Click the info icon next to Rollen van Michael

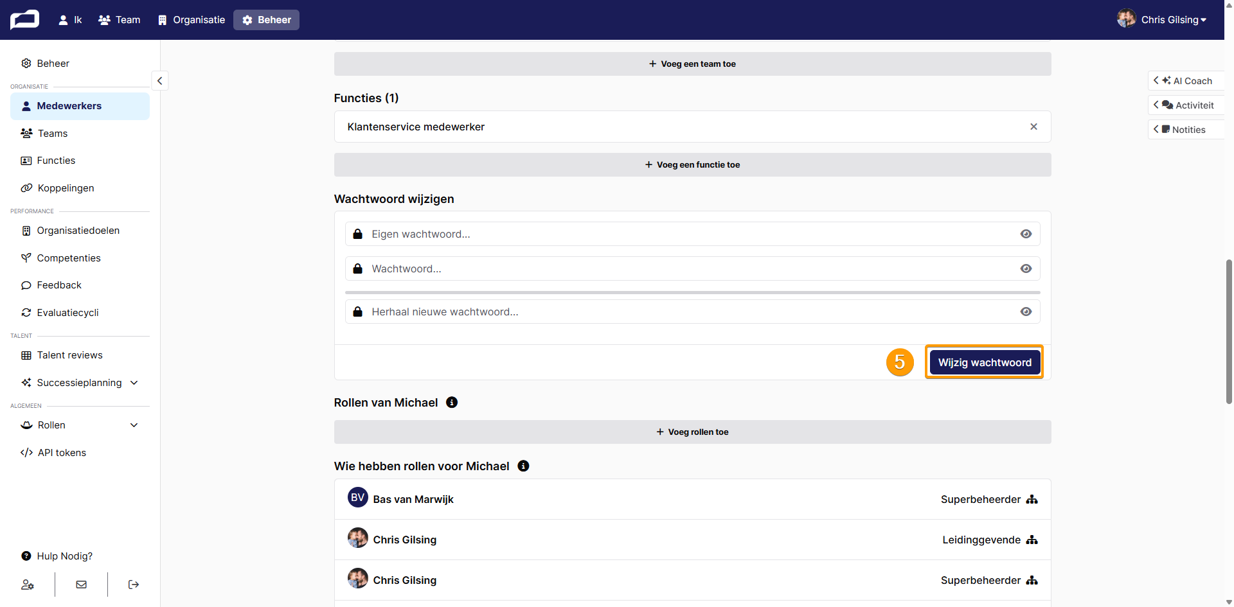point(452,403)
